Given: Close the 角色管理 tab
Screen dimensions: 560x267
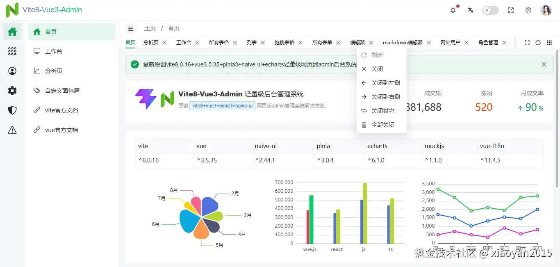Looking at the screenshot, I should (x=504, y=42).
